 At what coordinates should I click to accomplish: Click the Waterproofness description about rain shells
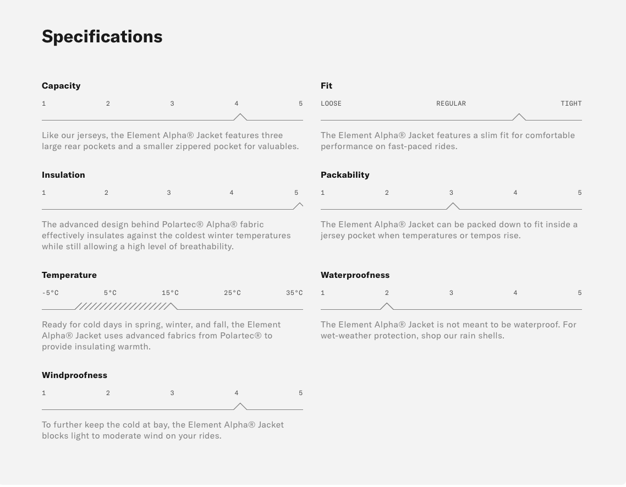(448, 330)
